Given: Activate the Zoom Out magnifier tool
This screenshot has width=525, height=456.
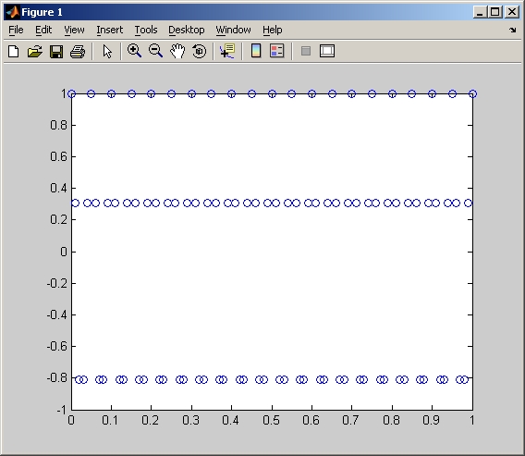Looking at the screenshot, I should pos(155,51).
